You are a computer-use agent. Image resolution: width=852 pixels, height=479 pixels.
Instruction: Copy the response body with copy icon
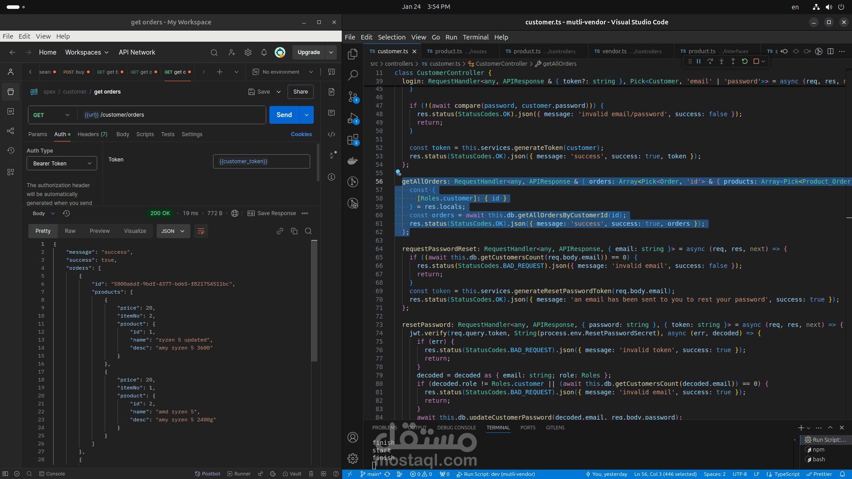click(294, 231)
